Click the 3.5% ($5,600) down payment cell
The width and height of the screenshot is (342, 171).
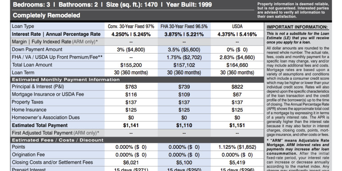tap(184, 50)
